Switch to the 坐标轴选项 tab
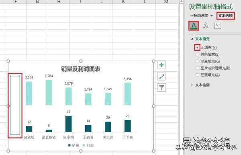This screenshot has width=241, height=155. 199,16
